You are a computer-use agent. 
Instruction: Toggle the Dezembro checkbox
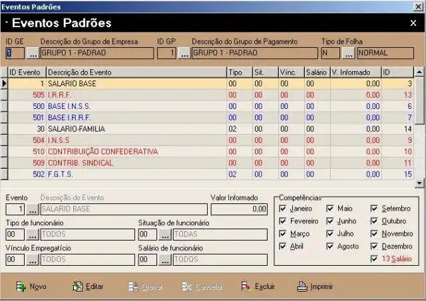pyautogui.click(x=374, y=246)
